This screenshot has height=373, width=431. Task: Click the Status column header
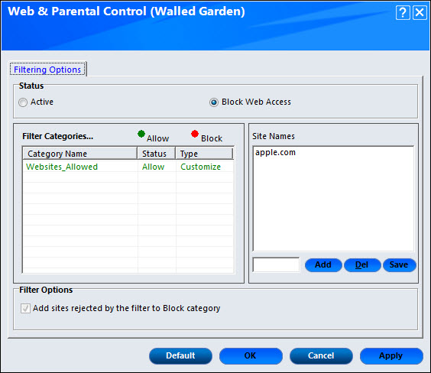[156, 154]
